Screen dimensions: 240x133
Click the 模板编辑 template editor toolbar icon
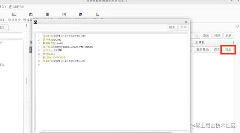pos(31,14)
